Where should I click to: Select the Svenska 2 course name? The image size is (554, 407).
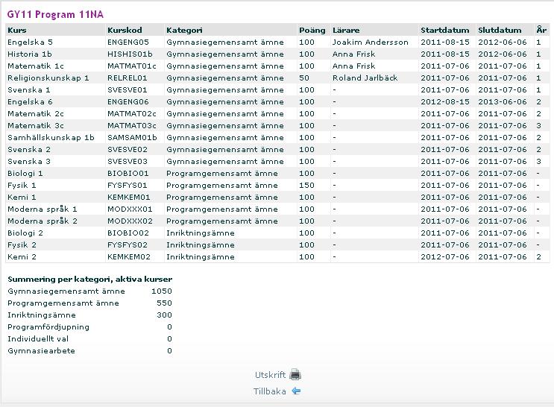(x=29, y=149)
